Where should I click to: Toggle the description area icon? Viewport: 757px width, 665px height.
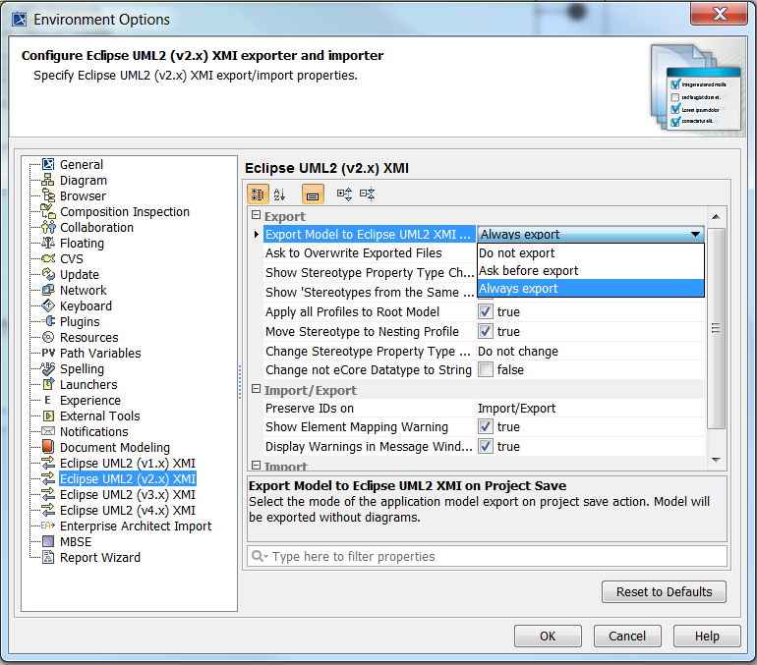(312, 194)
